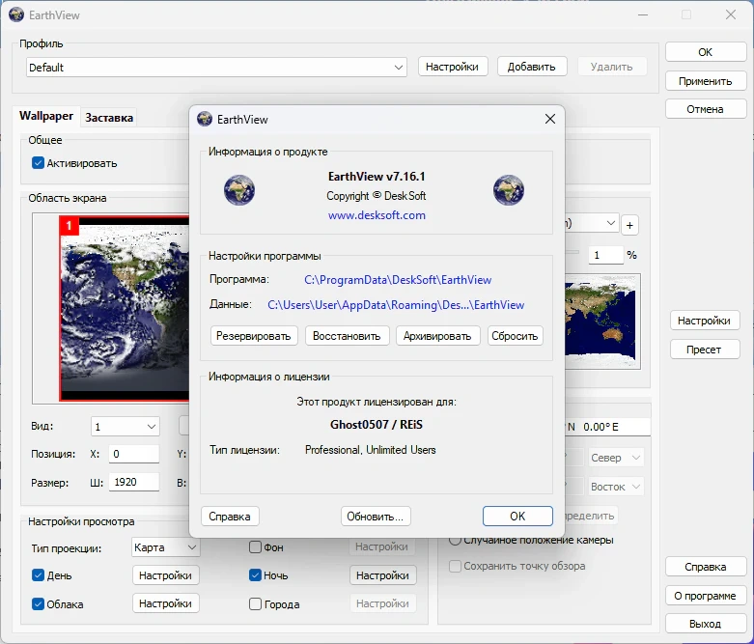Click profile Настройки button
Image resolution: width=754 pixels, height=644 pixels.
pos(453,67)
